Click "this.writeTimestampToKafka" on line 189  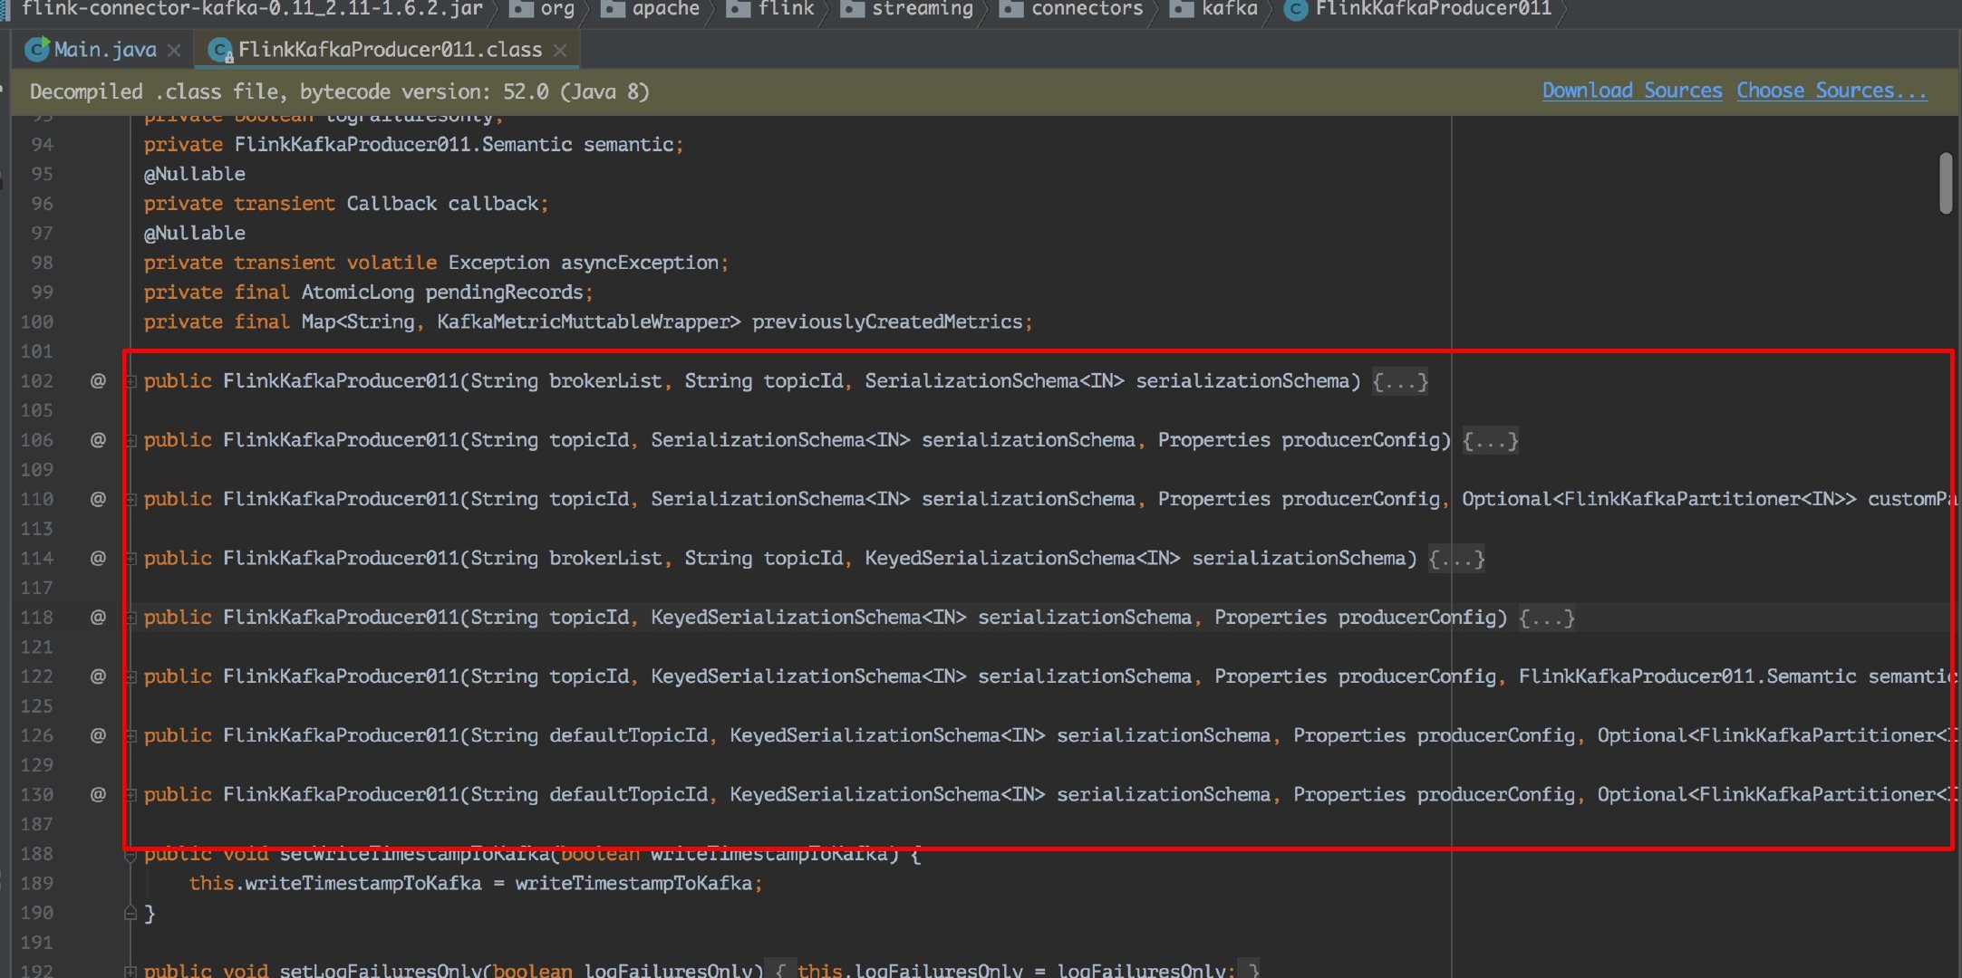click(335, 883)
